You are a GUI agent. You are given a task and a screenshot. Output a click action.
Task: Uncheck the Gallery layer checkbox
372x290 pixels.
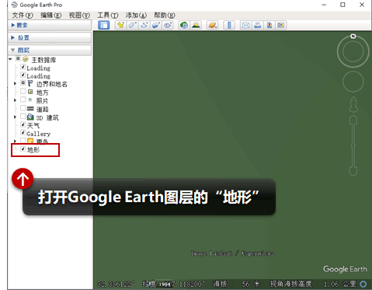23,132
